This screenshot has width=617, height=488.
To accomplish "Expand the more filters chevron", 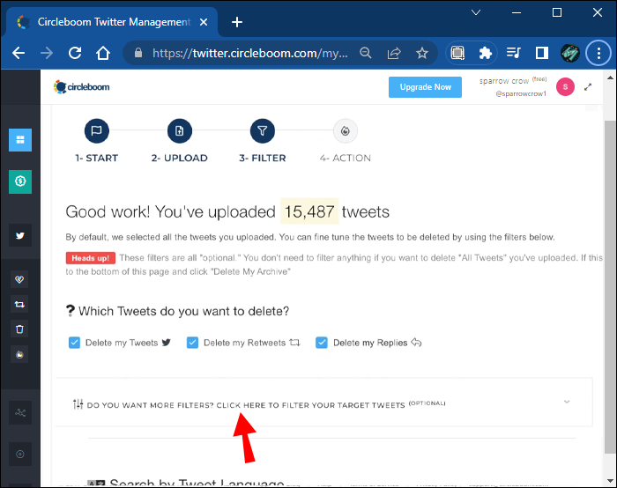I will [567, 402].
